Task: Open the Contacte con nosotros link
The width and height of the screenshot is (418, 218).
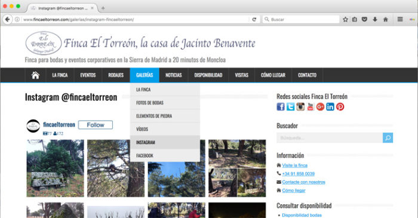Action: tap(303, 182)
